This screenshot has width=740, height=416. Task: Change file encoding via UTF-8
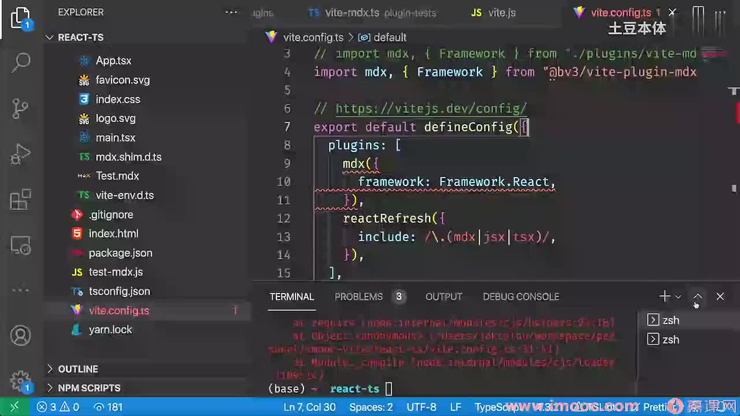click(x=421, y=407)
